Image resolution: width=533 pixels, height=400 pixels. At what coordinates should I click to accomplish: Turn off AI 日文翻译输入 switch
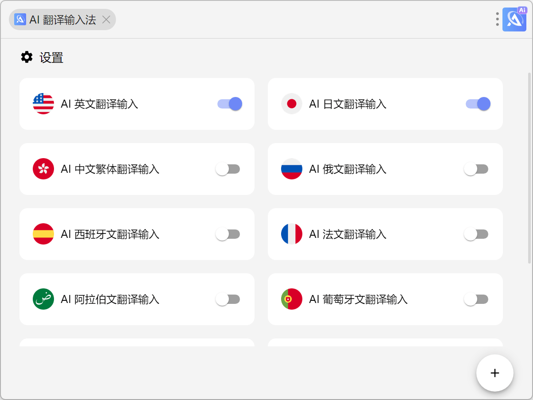478,104
